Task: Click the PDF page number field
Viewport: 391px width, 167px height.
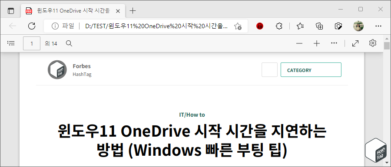Action: 32,43
